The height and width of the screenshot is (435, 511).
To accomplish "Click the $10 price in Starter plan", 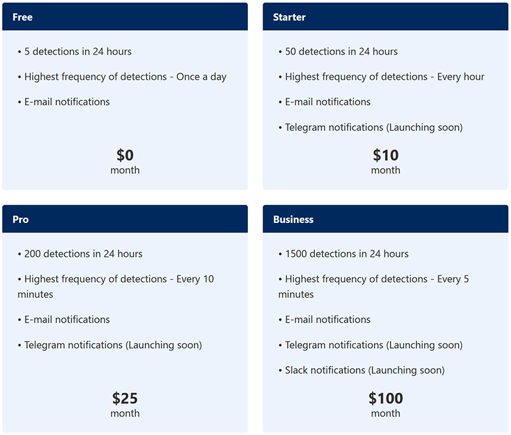I will tap(385, 155).
